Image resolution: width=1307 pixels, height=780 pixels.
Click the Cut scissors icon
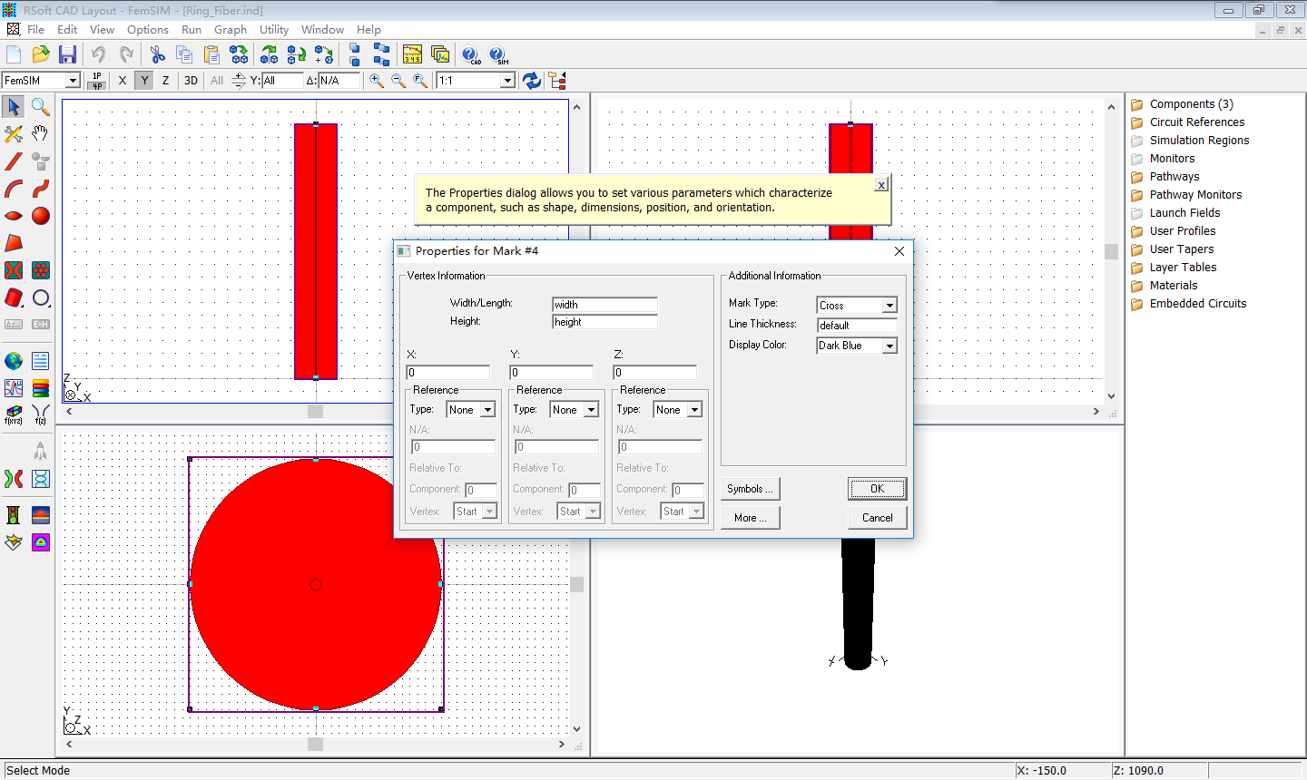[158, 54]
